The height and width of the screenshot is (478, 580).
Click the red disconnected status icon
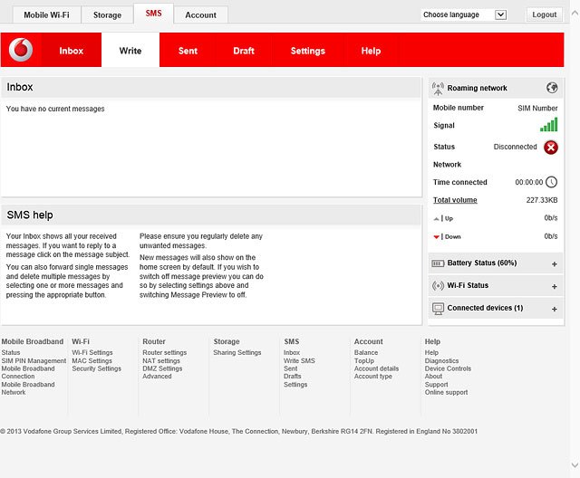pos(551,148)
